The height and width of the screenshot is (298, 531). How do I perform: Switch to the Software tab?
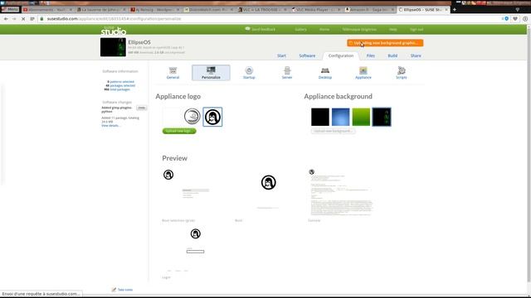tap(307, 55)
